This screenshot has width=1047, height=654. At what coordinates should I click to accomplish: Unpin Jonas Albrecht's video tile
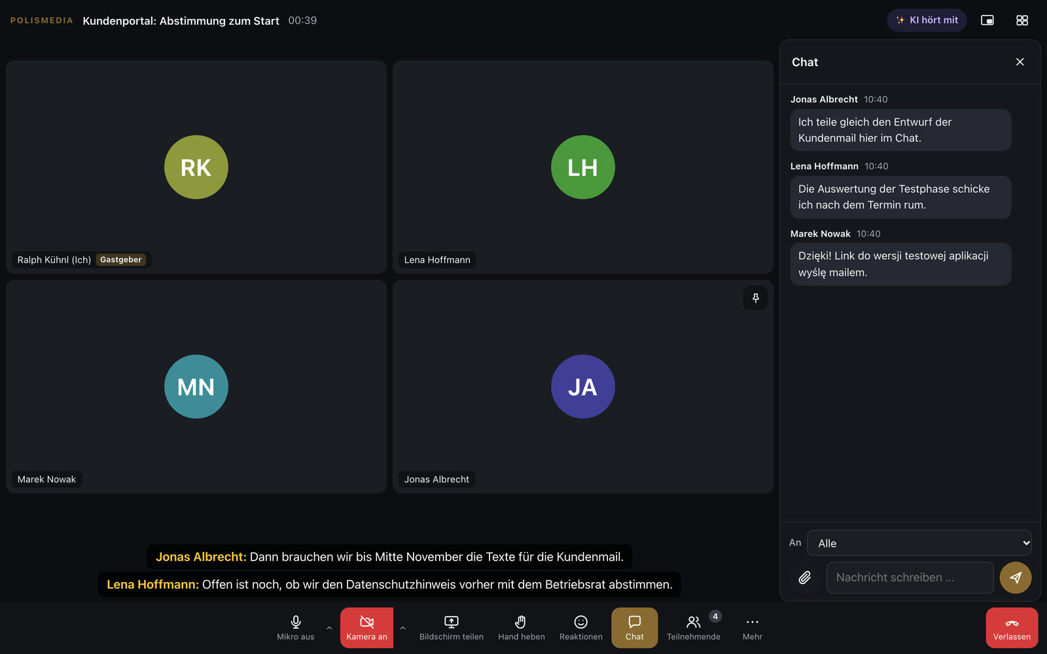[756, 298]
